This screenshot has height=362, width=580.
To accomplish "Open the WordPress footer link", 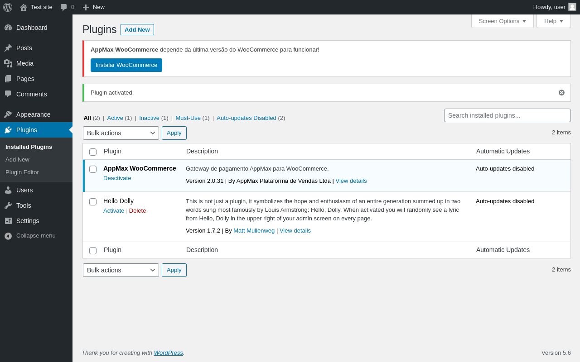I will point(169,353).
